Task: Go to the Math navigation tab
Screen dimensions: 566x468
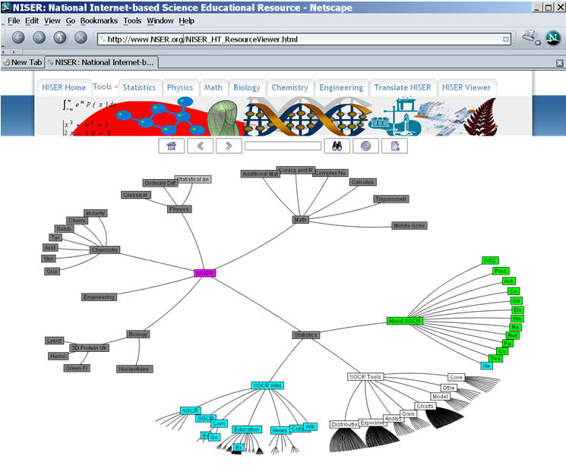Action: (x=213, y=87)
